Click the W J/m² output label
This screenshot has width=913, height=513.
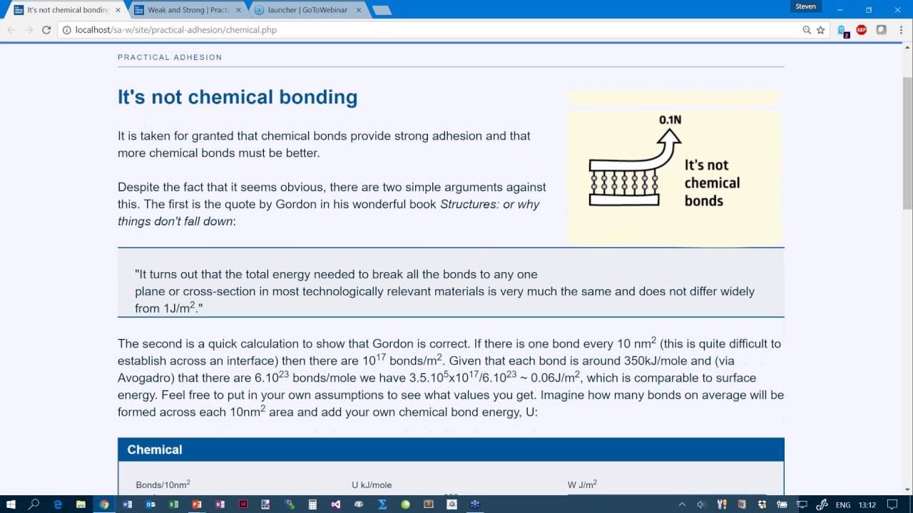(582, 484)
